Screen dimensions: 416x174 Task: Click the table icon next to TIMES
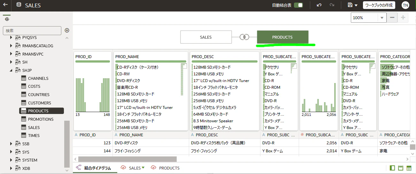[x=23, y=135]
